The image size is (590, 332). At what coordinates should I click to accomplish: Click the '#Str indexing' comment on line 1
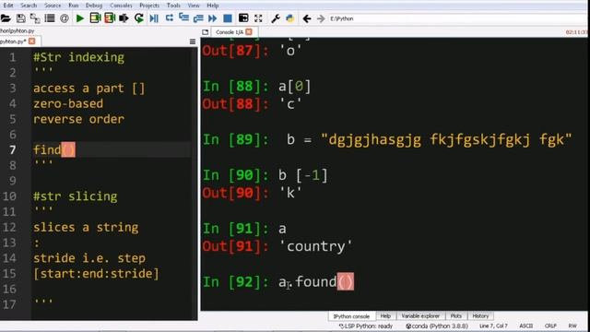(x=78, y=57)
